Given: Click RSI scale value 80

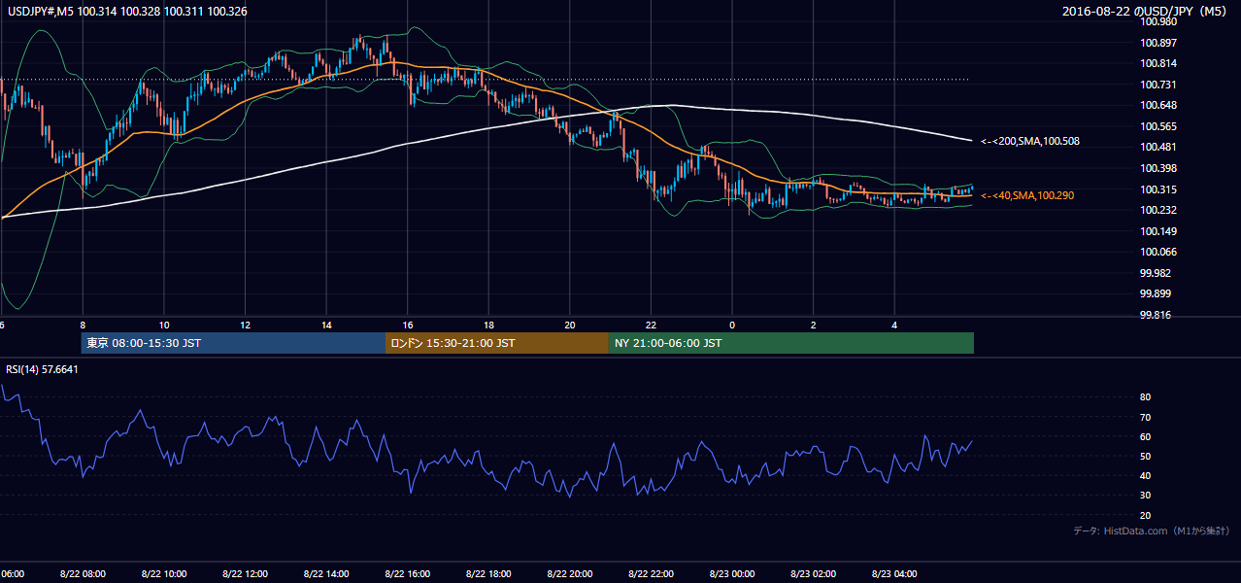Looking at the screenshot, I should pos(1145,397).
